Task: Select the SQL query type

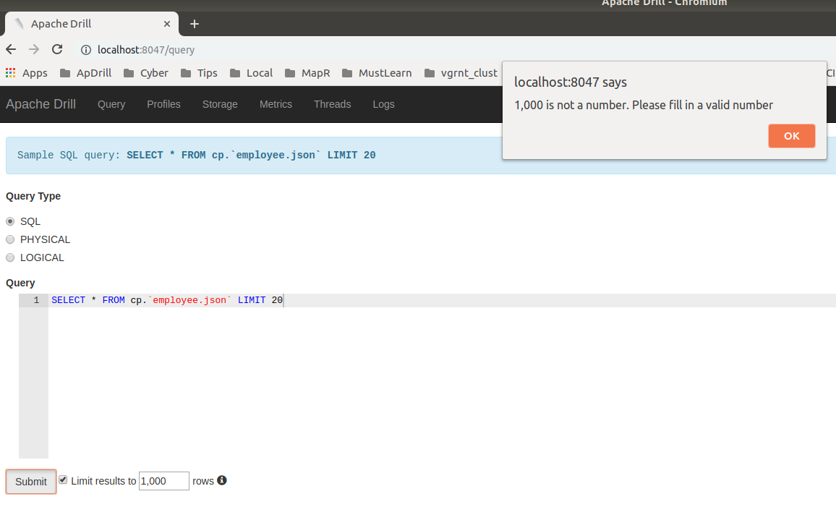Action: pos(10,221)
